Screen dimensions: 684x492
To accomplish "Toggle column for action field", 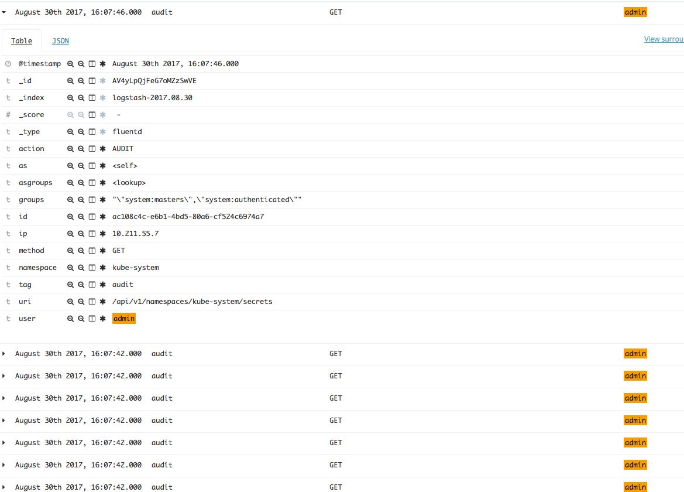I will (92, 149).
